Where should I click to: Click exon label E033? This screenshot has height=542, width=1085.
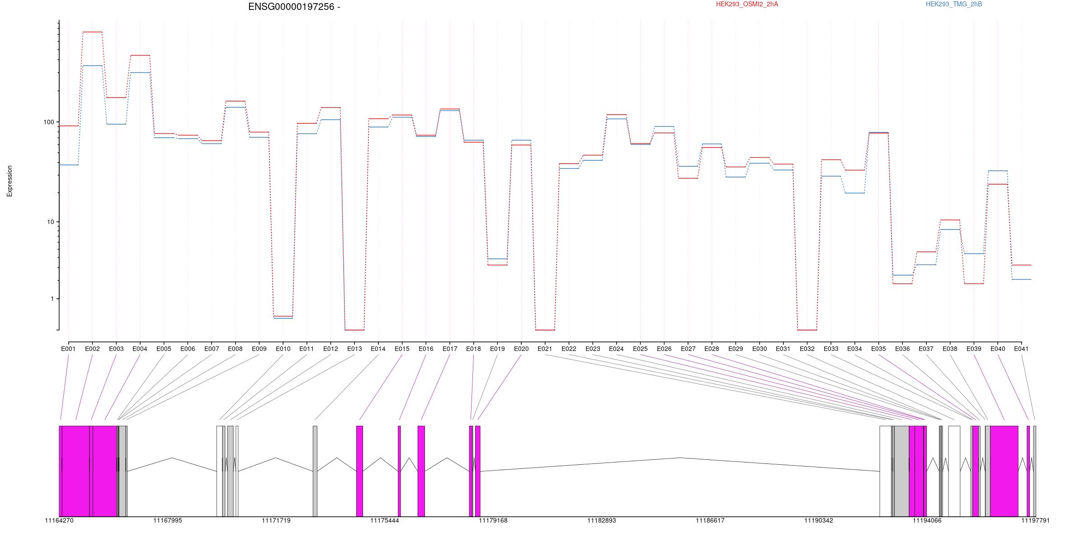831,349
